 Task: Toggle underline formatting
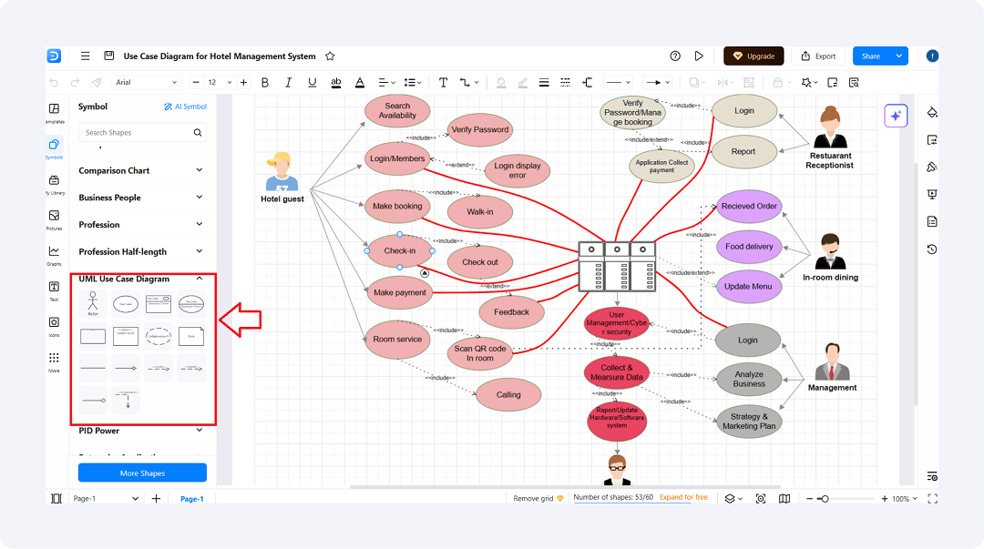click(312, 82)
